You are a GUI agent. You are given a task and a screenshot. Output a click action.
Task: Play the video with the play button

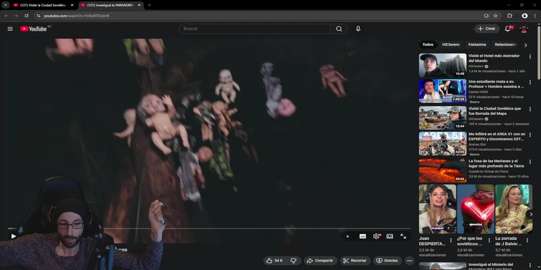[14, 236]
